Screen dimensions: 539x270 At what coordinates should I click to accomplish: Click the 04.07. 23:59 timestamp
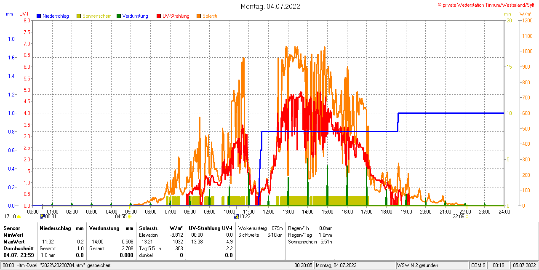click(x=19, y=255)
